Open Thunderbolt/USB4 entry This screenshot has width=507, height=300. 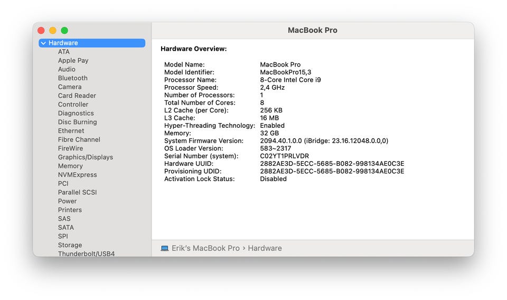click(x=86, y=254)
